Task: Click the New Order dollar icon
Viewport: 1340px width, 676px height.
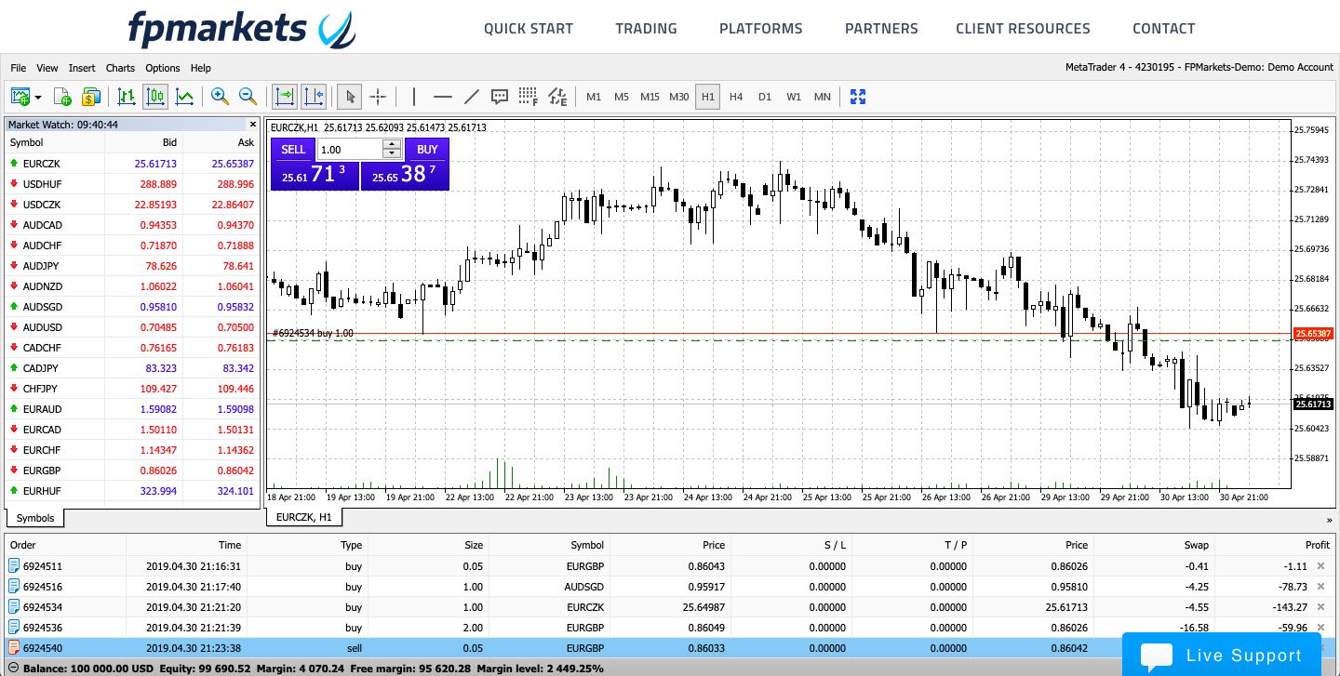Action: (90, 96)
